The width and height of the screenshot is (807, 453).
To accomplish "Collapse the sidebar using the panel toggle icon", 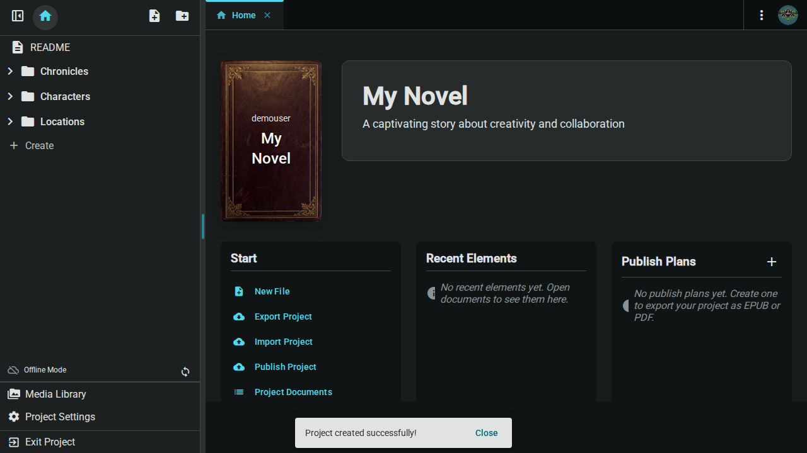I will [17, 16].
